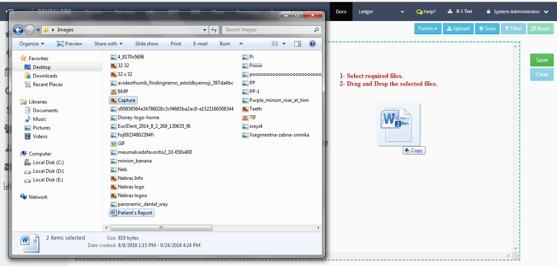Click the file list horizontal scrollbar
Viewport: 557px width, 266px height.
(x=161, y=228)
